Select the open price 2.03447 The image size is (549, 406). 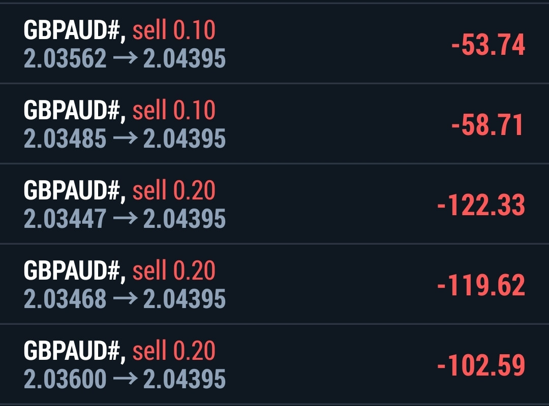tap(65, 219)
